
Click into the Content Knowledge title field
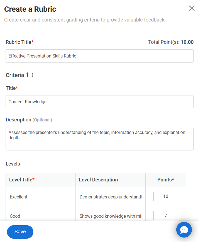99,102
